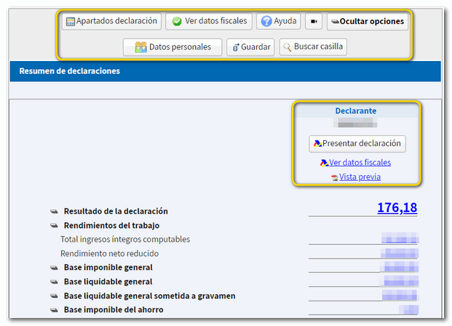Open the Ayuda help button
The height and width of the screenshot is (326, 452).
point(278,22)
